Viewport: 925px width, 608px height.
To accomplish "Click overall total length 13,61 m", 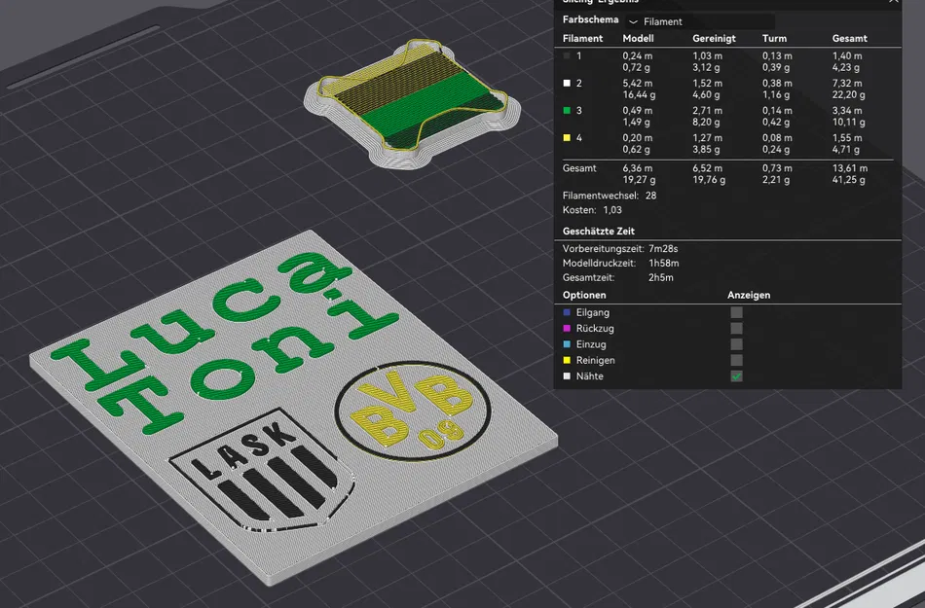I will (849, 168).
